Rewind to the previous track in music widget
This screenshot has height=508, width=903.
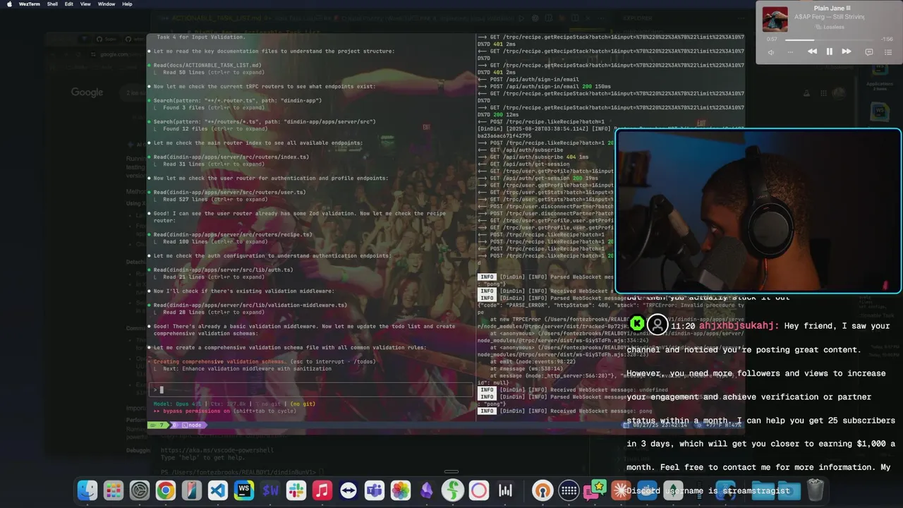[x=812, y=52]
